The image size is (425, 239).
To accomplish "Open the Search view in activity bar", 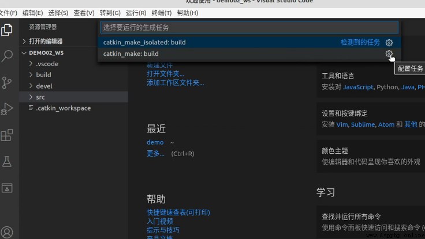I will click(x=7, y=56).
